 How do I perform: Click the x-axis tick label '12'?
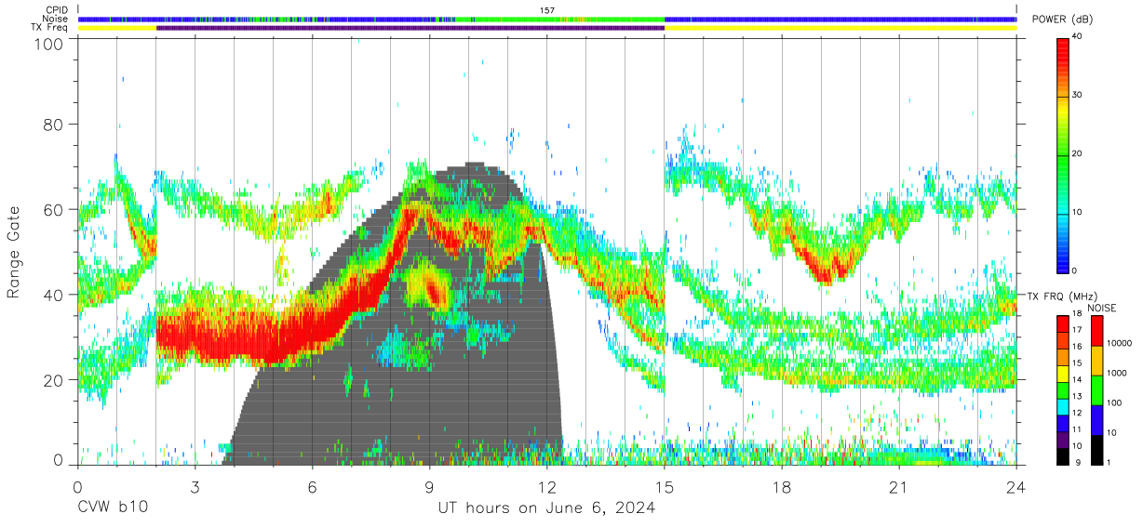[547, 488]
